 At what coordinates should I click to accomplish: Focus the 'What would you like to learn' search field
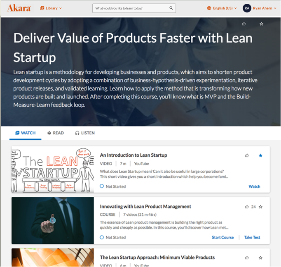pyautogui.click(x=132, y=8)
